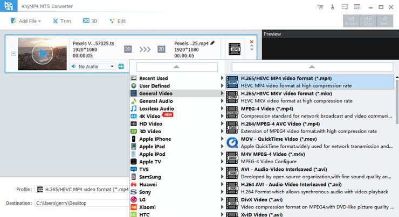Image resolution: width=399 pixels, height=217 pixels.
Task: Open the Edit effects tool
Action: [118, 21]
